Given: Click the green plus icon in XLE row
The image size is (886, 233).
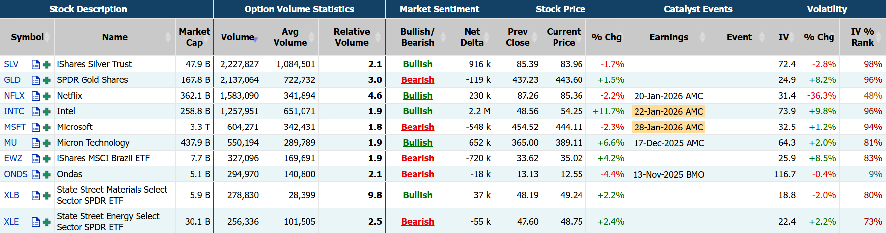Looking at the screenshot, I should click(x=47, y=222).
